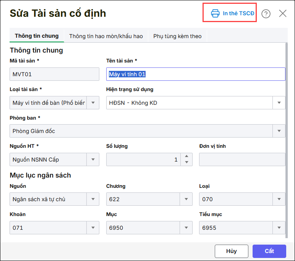Open the Hiện trạng sử dụng dropdown
Viewport: 295px width, 261px height.
(279, 103)
